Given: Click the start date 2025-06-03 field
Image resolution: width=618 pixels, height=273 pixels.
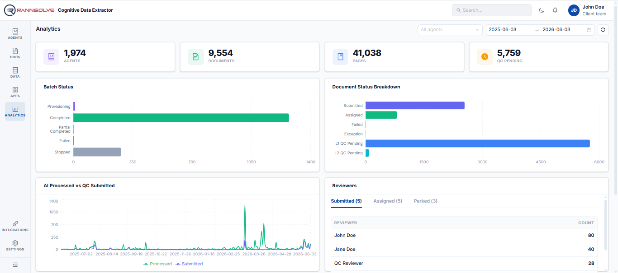Looking at the screenshot, I should [510, 30].
